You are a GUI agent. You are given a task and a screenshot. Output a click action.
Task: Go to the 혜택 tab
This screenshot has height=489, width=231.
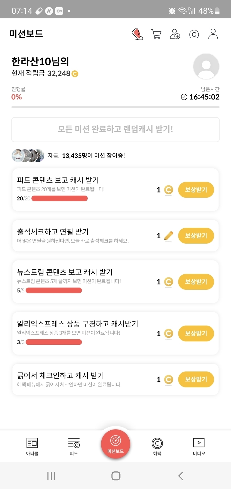[x=157, y=446]
